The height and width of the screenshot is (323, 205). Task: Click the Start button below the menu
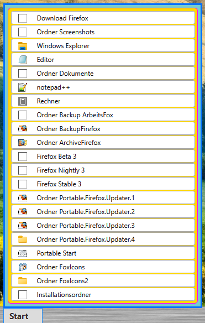tap(23, 316)
